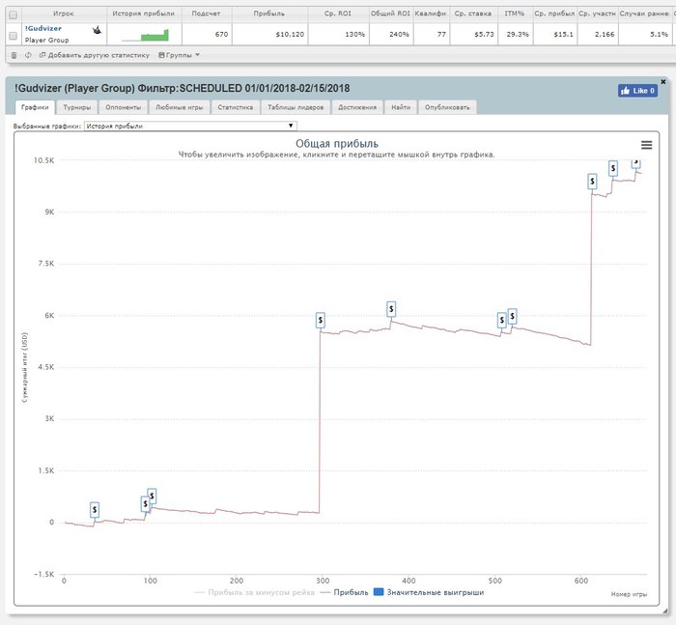Click the 240% total ROI value

coord(399,34)
